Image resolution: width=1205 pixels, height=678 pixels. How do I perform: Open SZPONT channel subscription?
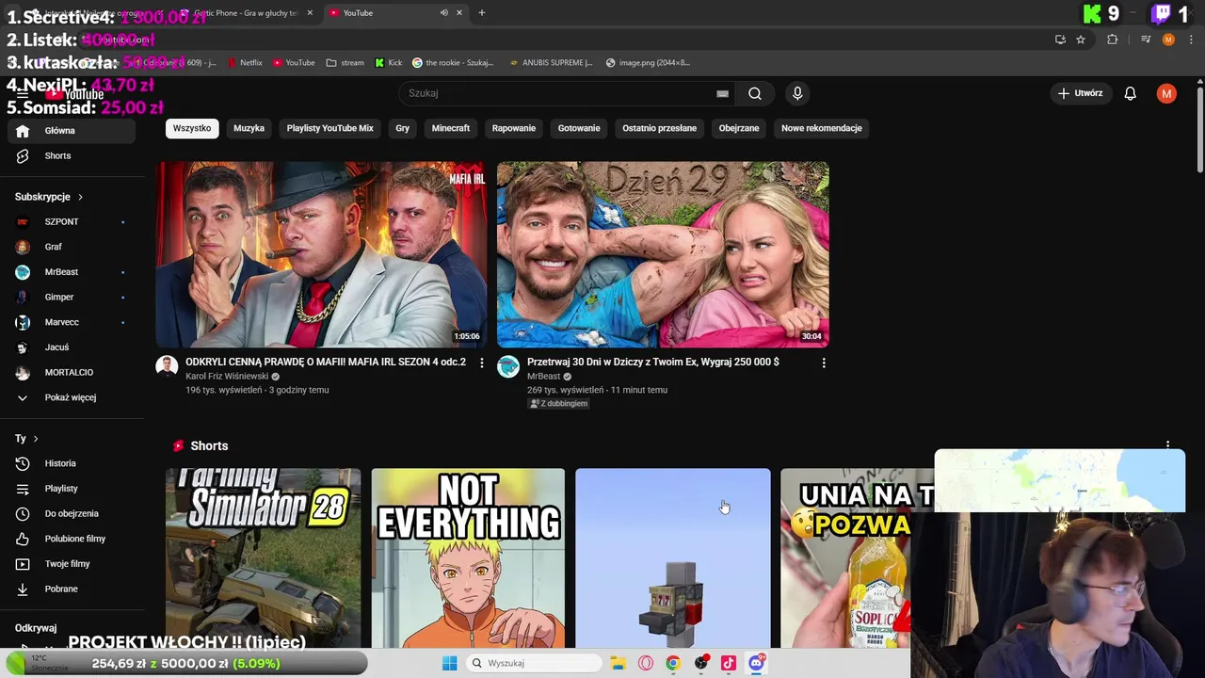(x=72, y=221)
